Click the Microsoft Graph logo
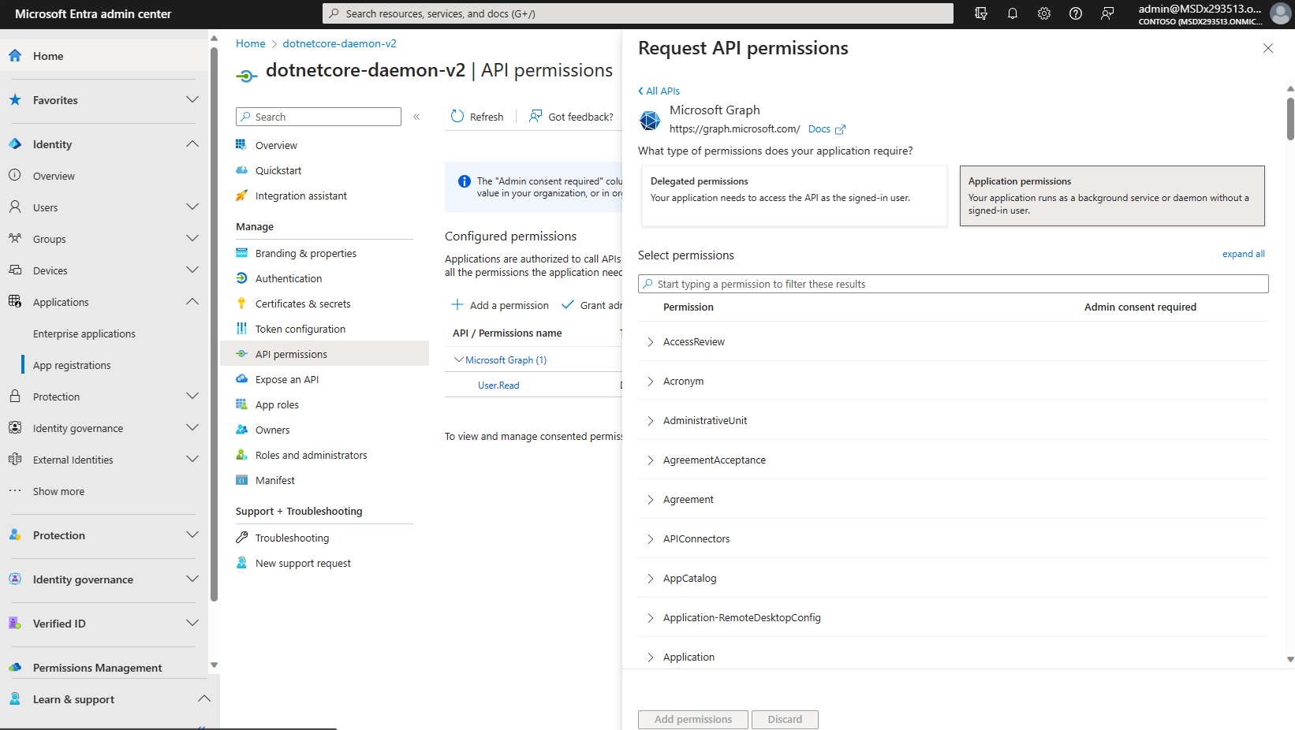 click(x=650, y=120)
